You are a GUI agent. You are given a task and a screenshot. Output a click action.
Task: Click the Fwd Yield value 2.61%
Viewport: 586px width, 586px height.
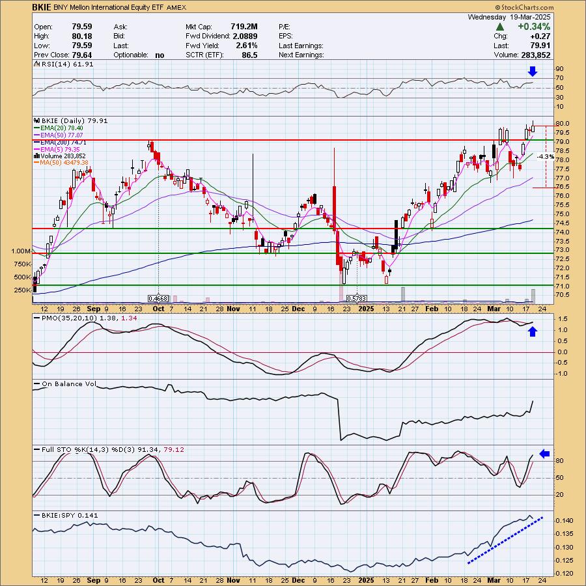point(247,46)
